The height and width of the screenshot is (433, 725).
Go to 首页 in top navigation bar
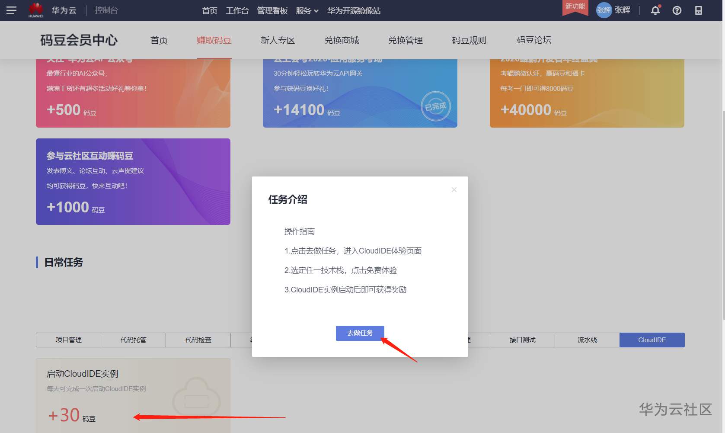pos(210,10)
